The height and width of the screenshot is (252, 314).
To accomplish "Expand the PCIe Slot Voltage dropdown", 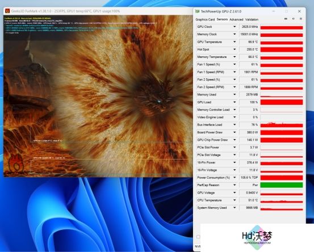I will [x=235, y=155].
